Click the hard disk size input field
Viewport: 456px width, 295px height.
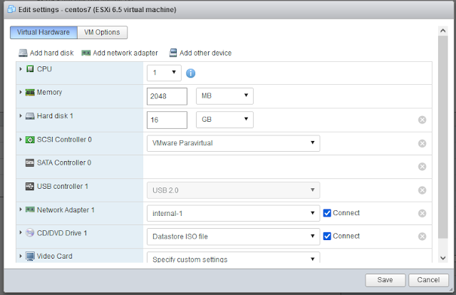pyautogui.click(x=167, y=120)
